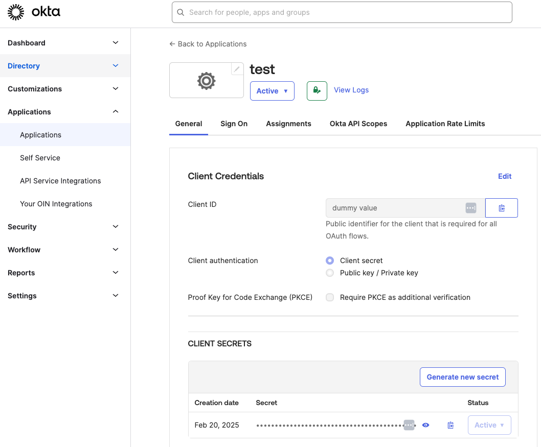Copy the Client ID to clipboard

tap(501, 208)
